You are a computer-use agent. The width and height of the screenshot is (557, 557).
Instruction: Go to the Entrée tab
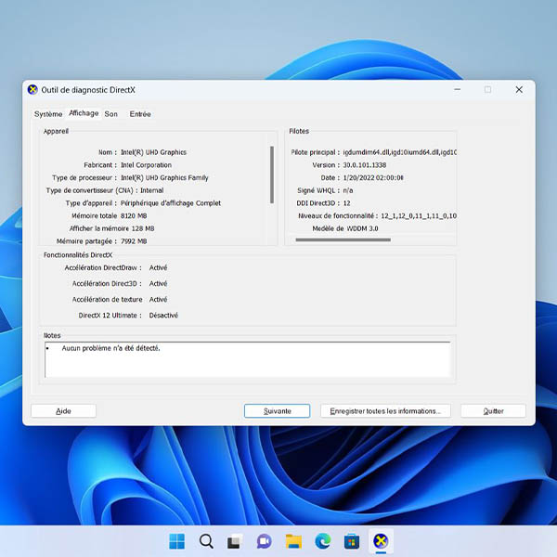140,114
